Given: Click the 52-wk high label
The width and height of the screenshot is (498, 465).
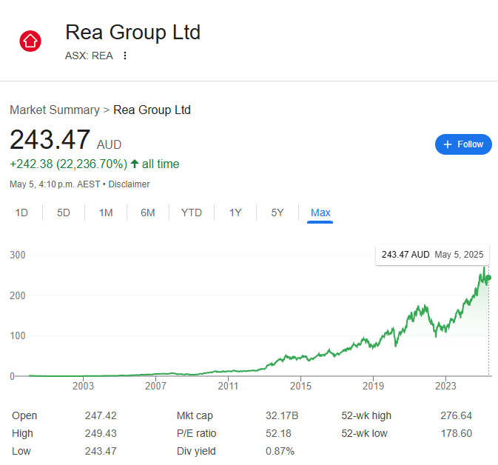Looking at the screenshot, I should pos(366,415).
